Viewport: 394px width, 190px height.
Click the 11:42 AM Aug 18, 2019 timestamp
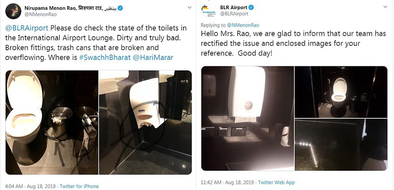[x=228, y=182]
